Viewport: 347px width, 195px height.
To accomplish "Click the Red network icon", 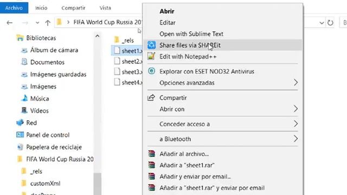I will (20, 122).
